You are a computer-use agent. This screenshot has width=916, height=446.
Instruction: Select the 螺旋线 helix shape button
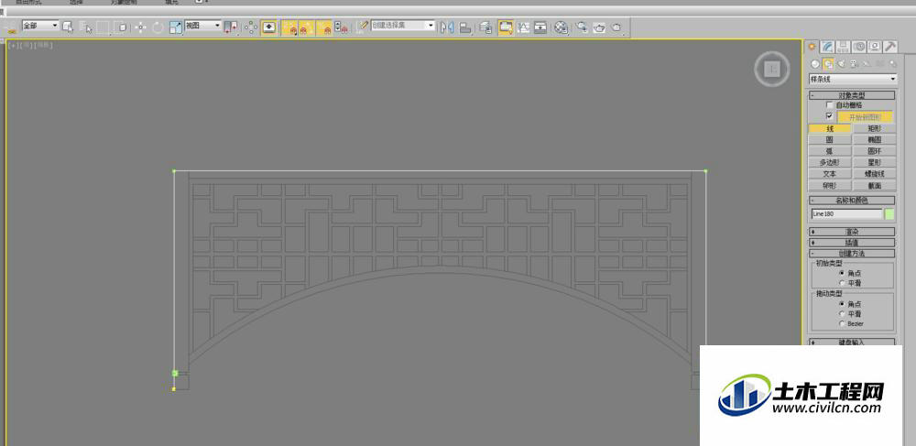coord(874,174)
